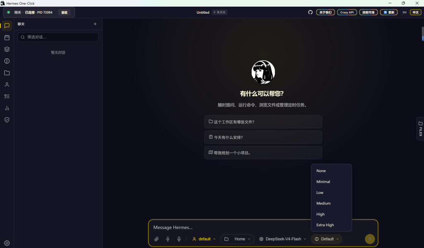Open the task list sidebar icon
This screenshot has width=424, height=248.
[x=7, y=96]
